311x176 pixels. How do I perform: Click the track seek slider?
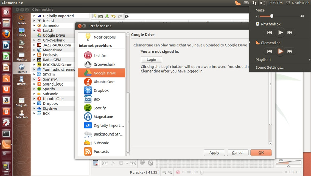pyautogui.click(x=242, y=172)
